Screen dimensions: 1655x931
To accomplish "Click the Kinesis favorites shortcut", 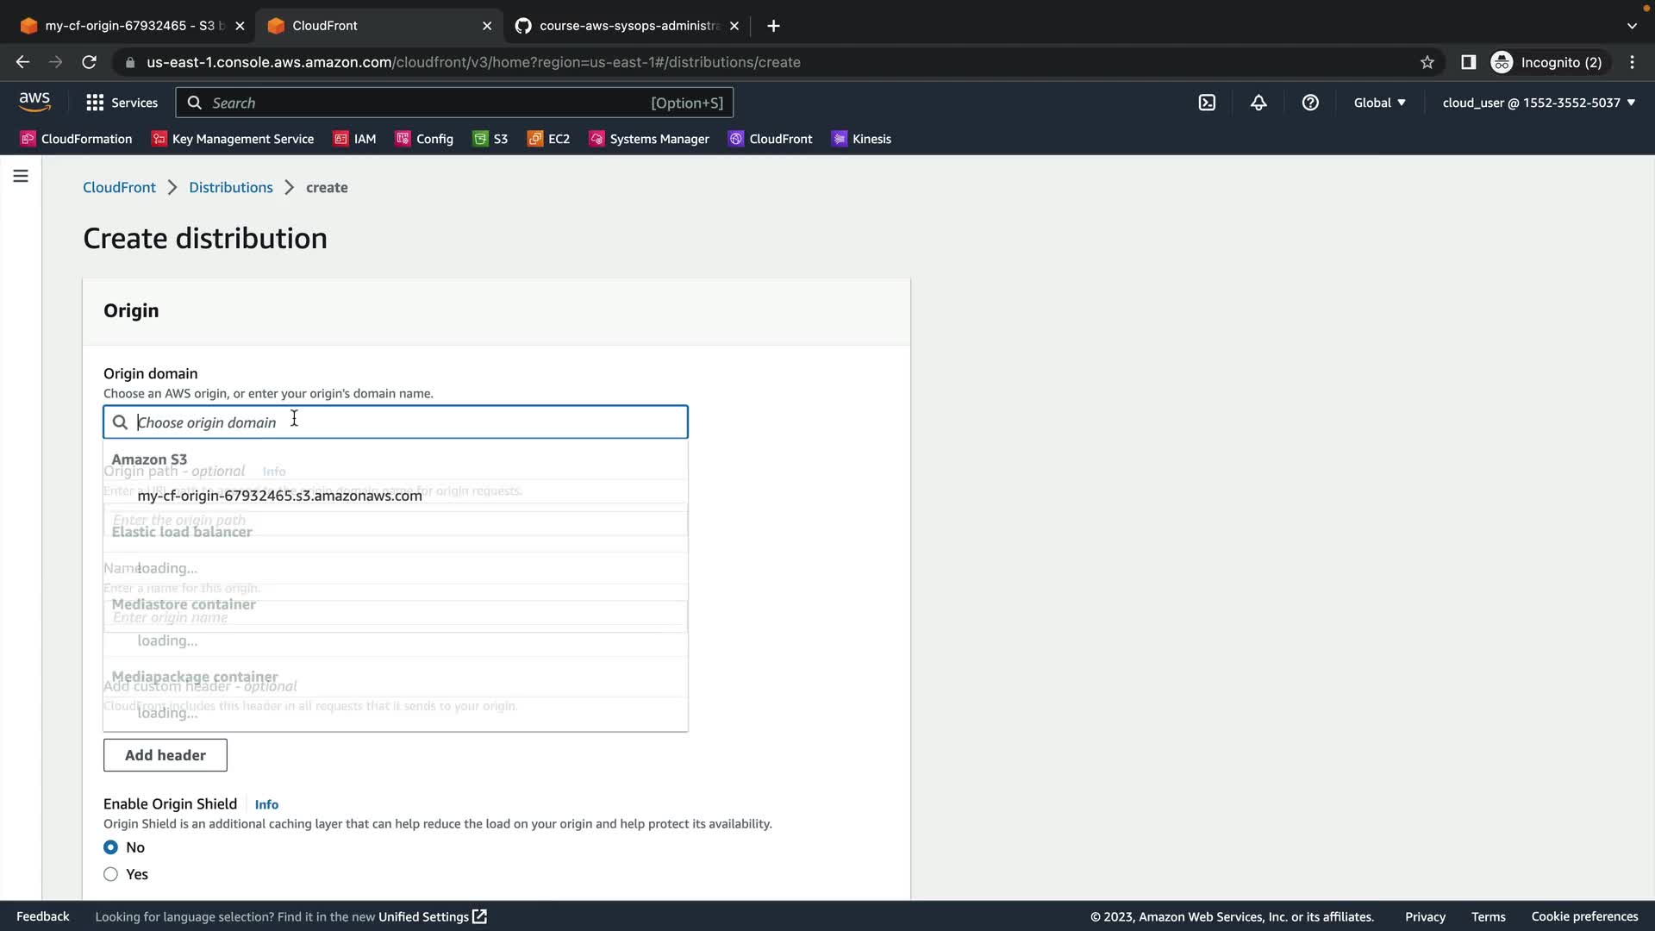I will [861, 139].
